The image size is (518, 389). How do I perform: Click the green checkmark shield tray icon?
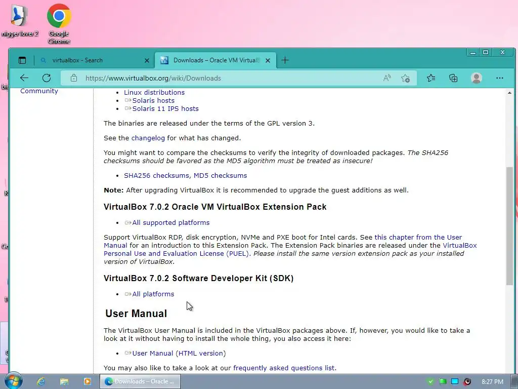click(430, 381)
